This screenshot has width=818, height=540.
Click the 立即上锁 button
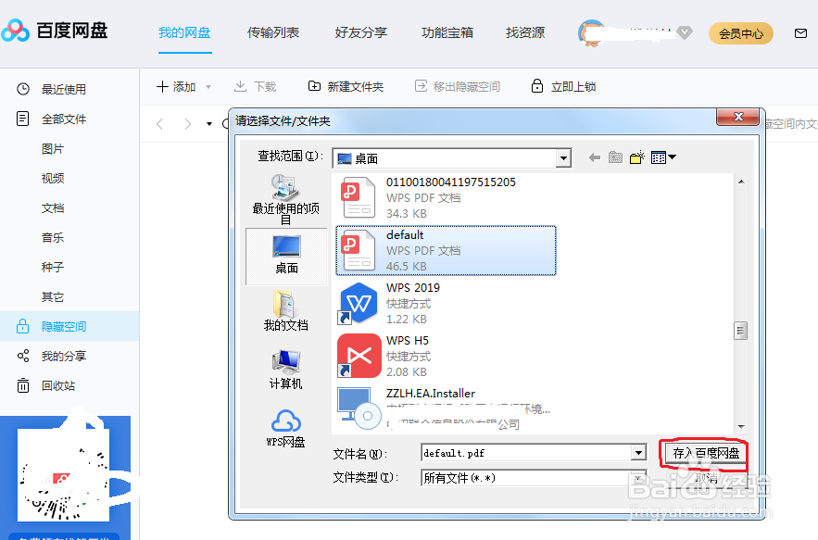pos(563,87)
